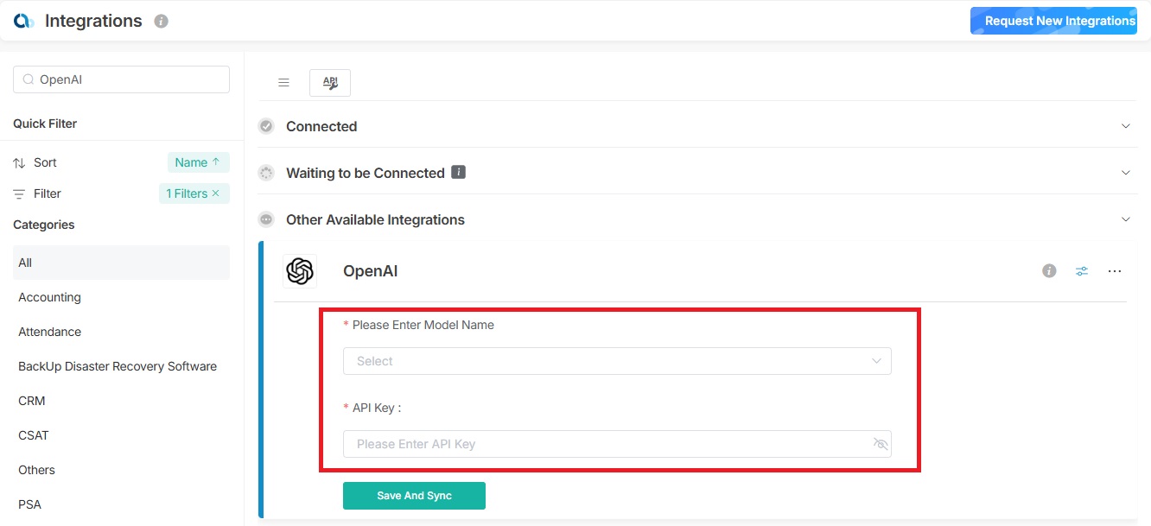Viewport: 1151px width, 526px height.
Task: Open the hamburger list view icon
Action: [x=283, y=83]
